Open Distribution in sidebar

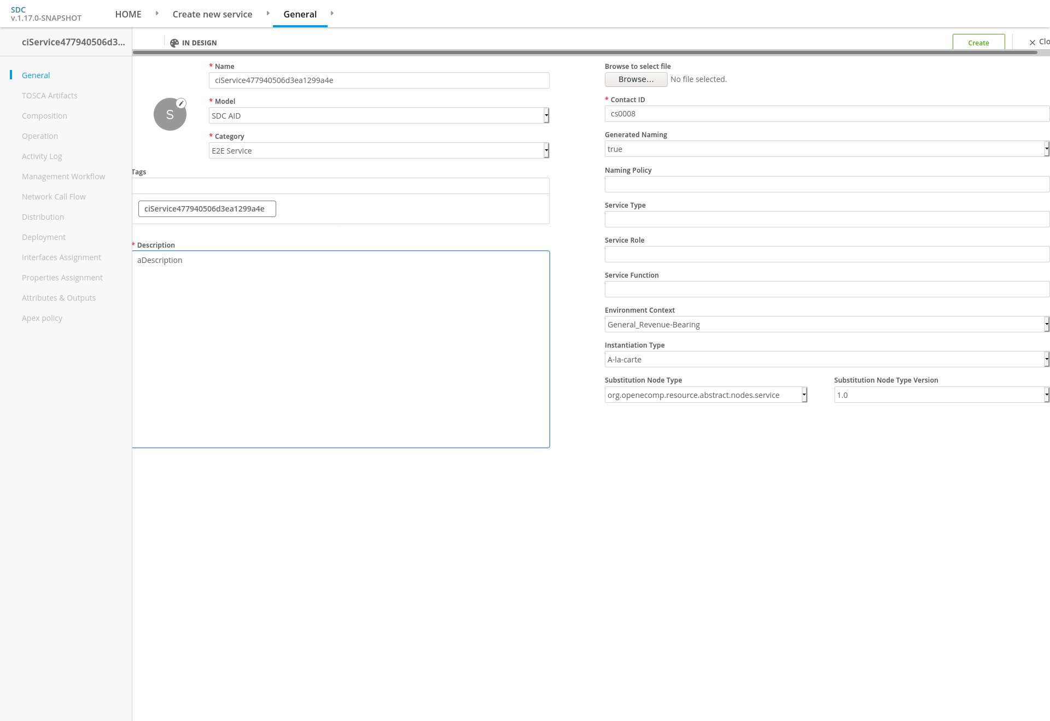pos(43,217)
